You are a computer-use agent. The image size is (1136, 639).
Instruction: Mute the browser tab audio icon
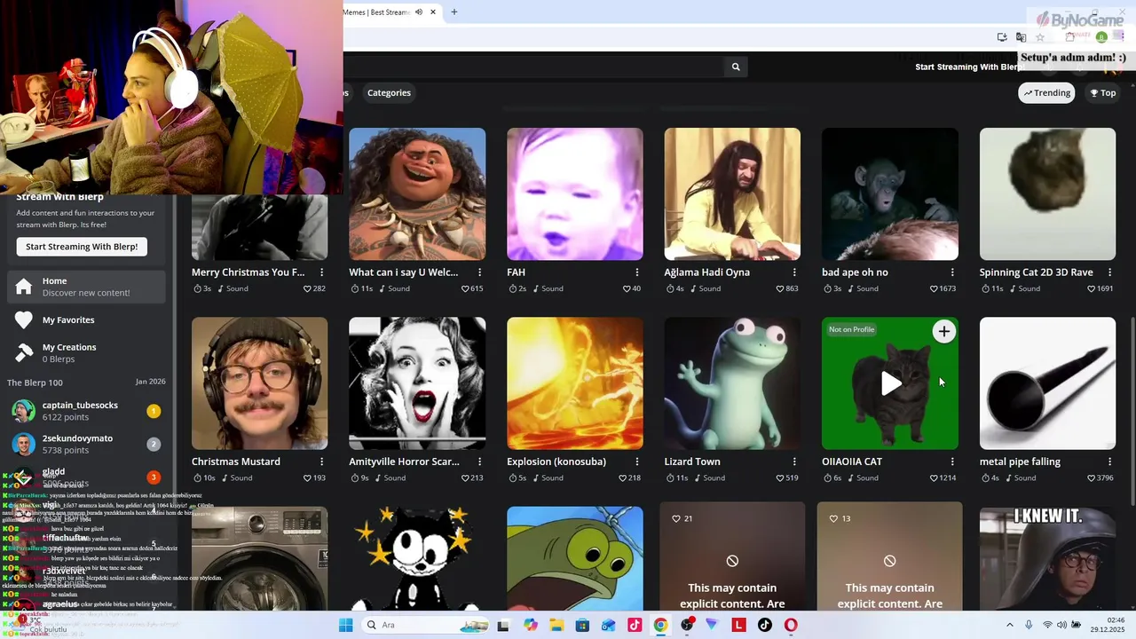tap(419, 12)
